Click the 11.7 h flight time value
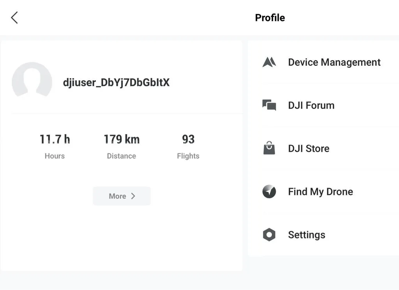The height and width of the screenshot is (290, 399). point(55,139)
